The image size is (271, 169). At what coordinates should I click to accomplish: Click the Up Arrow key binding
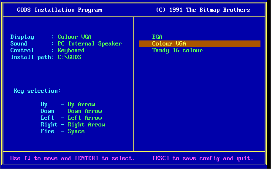point(81,105)
